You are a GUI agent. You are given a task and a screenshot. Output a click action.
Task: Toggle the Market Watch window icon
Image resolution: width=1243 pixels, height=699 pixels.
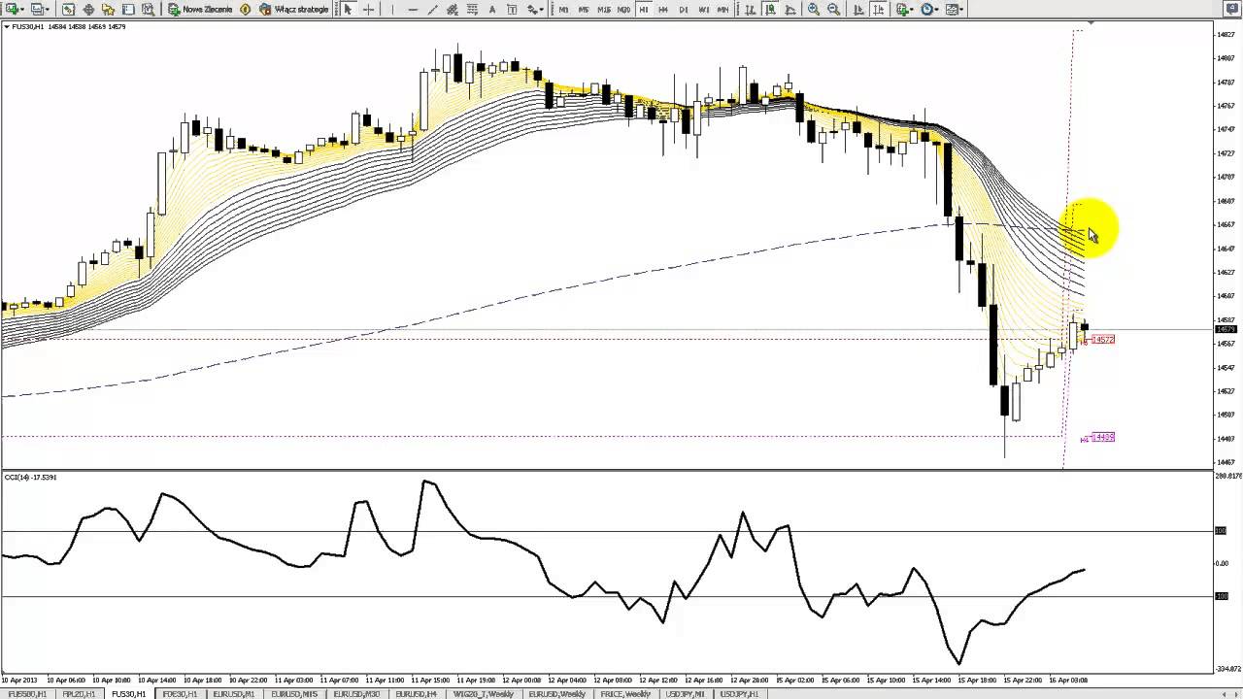tap(68, 9)
